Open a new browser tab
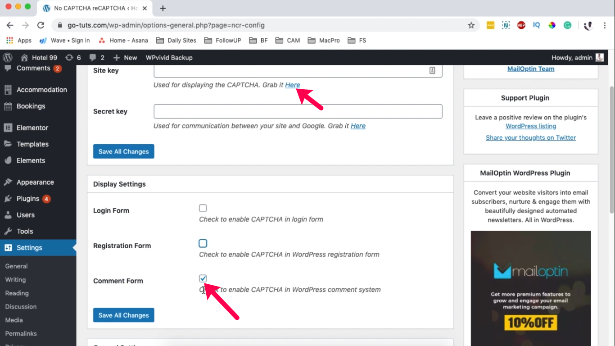615x346 pixels. pyautogui.click(x=163, y=8)
